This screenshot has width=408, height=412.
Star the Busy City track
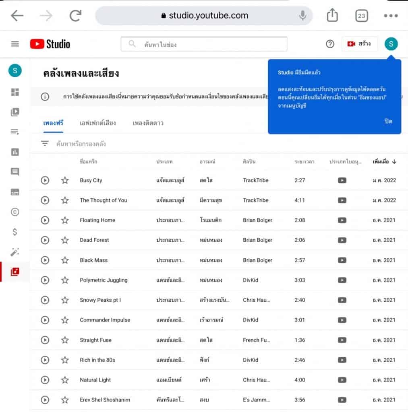point(65,180)
